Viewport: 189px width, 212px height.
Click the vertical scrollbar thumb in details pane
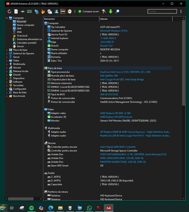[184, 63]
